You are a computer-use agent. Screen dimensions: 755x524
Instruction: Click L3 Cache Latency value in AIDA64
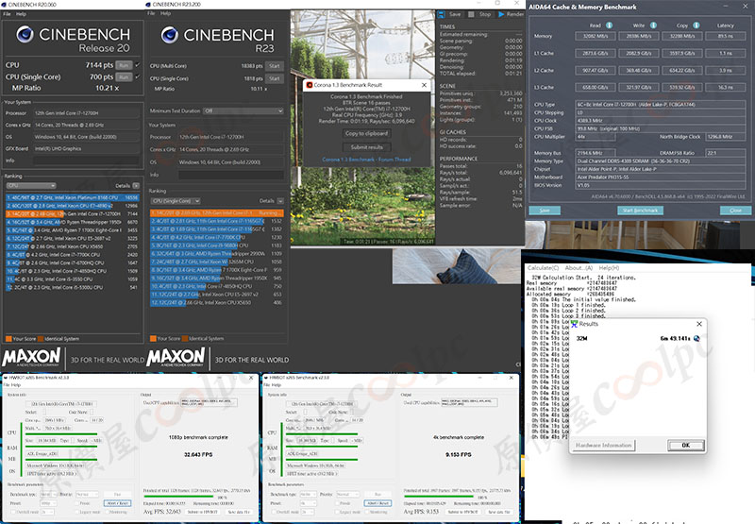(725, 88)
